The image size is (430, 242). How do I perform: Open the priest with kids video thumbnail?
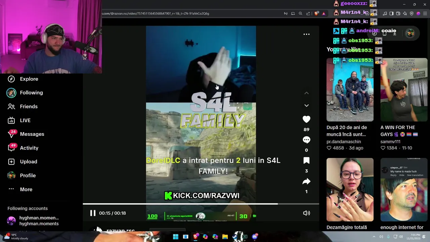click(x=350, y=90)
